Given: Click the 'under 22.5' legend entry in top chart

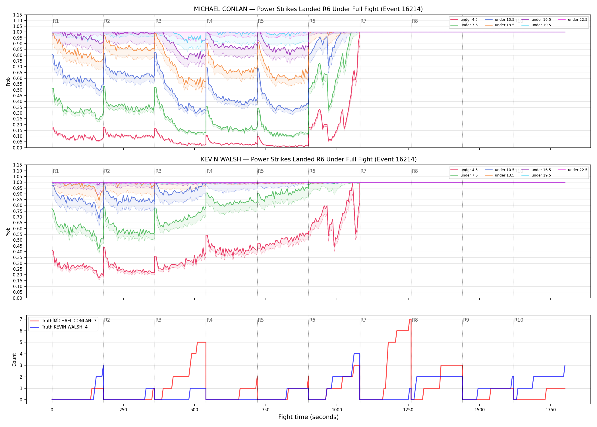Looking at the screenshot, I should click(x=573, y=20).
